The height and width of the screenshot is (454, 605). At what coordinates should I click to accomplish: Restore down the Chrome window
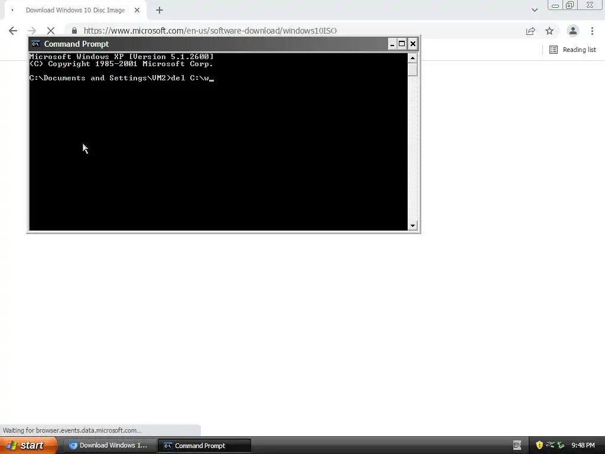(570, 5)
